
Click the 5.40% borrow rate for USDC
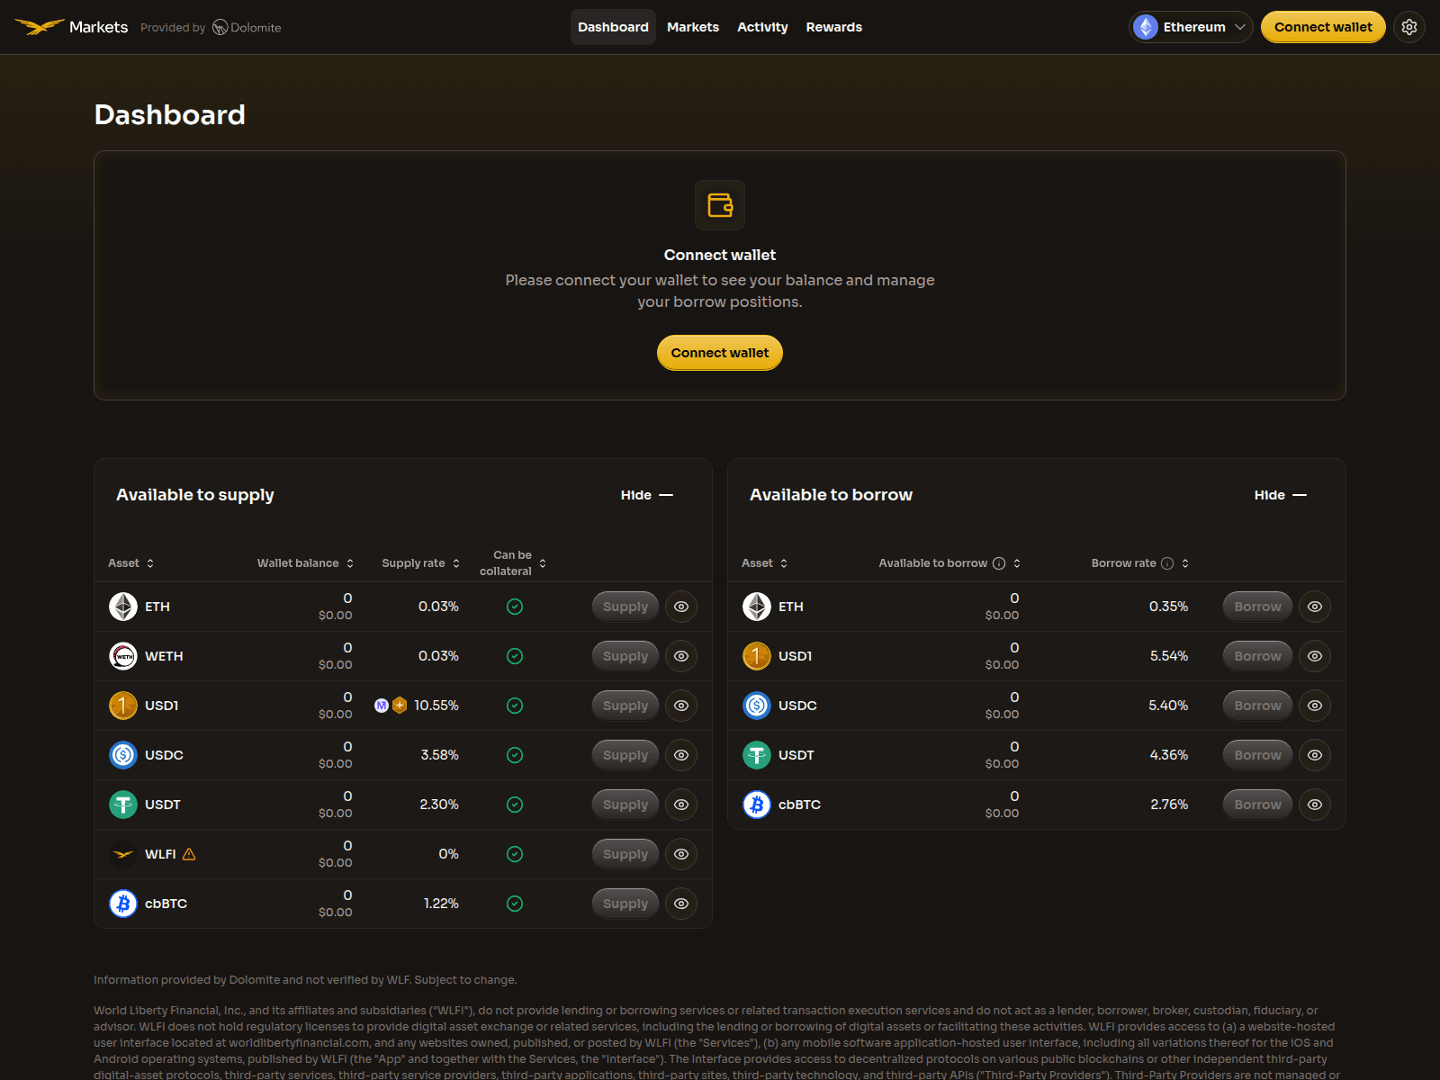coord(1168,706)
